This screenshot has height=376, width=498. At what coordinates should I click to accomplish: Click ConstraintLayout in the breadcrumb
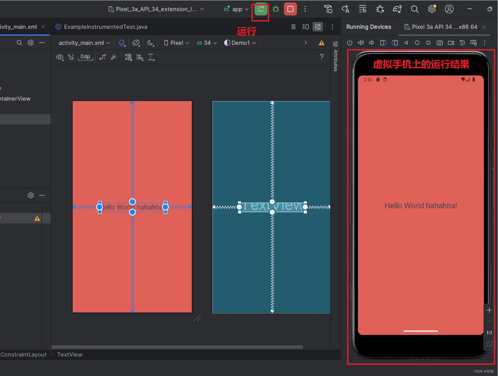[x=23, y=355]
